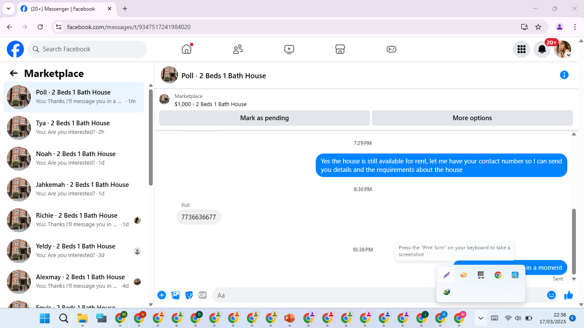Click the listing thumbnail beside Marketplace label
The width and height of the screenshot is (584, 328).
pyautogui.click(x=164, y=99)
